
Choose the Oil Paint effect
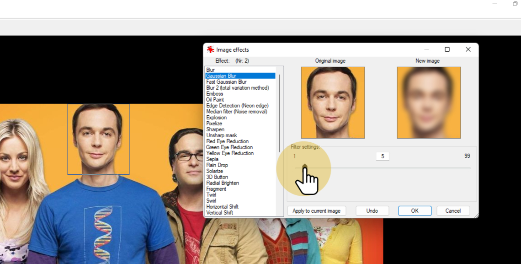coord(215,100)
